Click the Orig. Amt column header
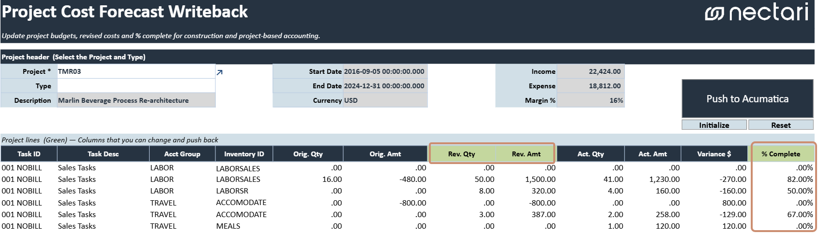The width and height of the screenshot is (819, 234). point(385,154)
